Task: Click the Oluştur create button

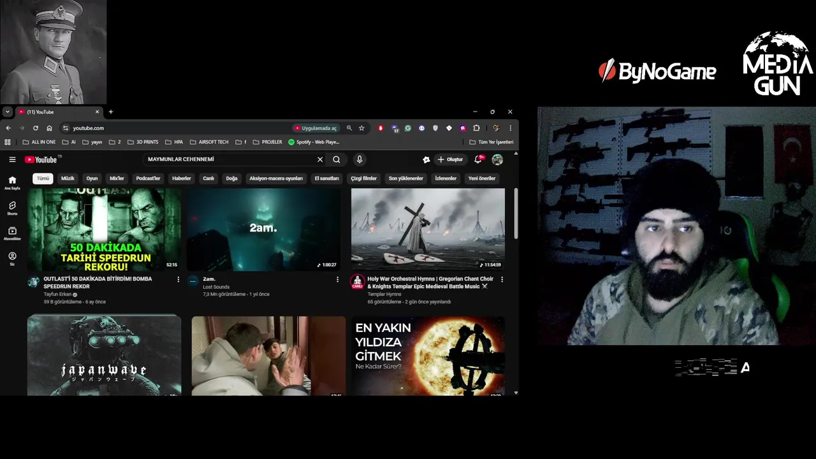Action: pos(450,159)
